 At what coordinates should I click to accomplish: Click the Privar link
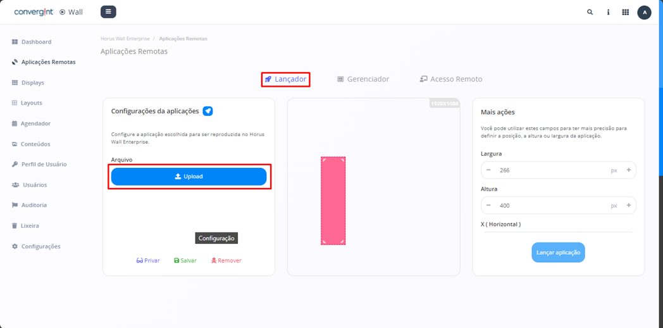coord(148,260)
